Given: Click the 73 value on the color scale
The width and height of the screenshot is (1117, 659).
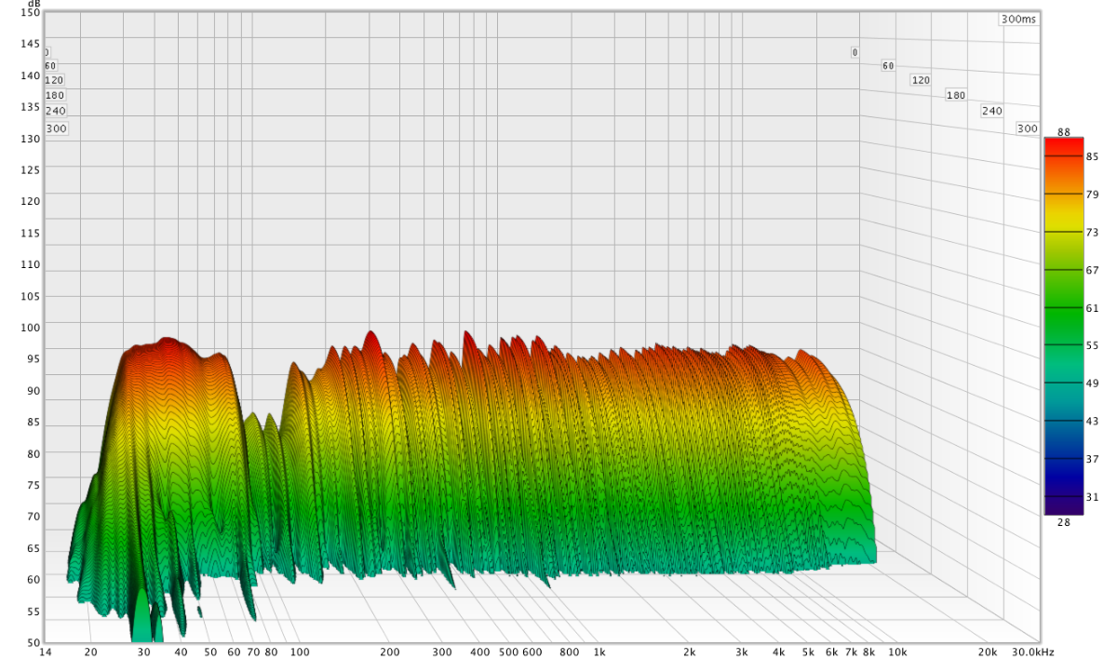Looking at the screenshot, I should (1092, 232).
